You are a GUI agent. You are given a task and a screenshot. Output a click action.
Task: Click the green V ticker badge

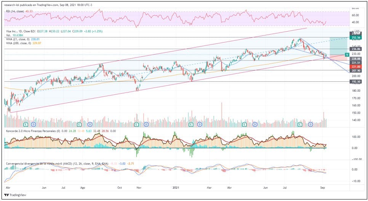(x=347, y=55)
